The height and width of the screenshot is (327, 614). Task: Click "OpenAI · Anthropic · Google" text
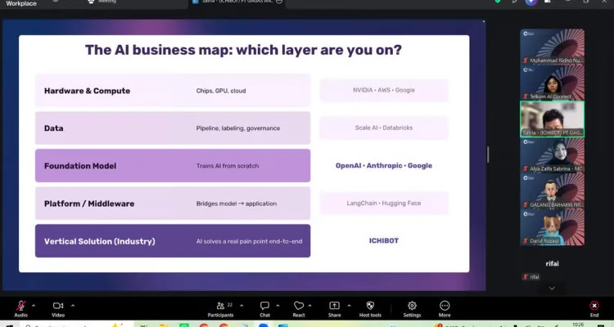(x=384, y=165)
